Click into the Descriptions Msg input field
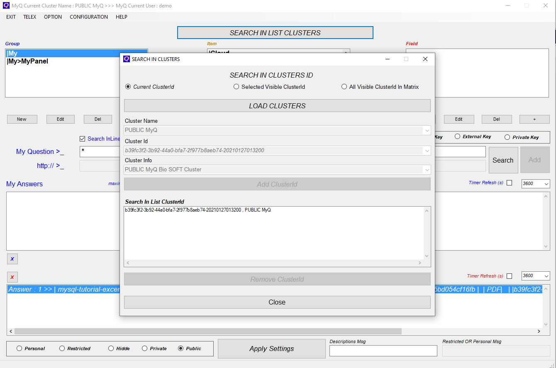The height and width of the screenshot is (368, 556). click(383, 351)
